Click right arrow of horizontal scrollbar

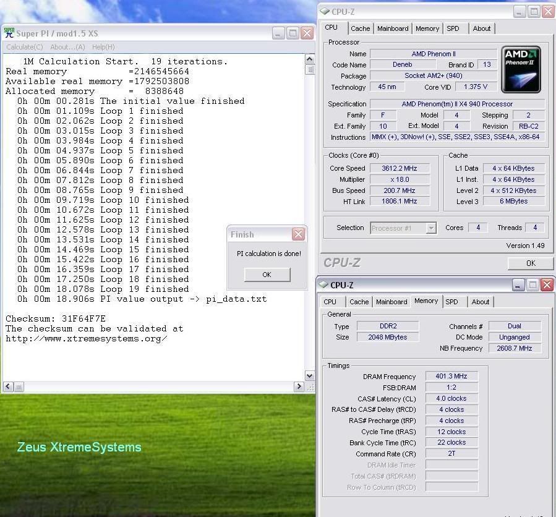(x=299, y=387)
